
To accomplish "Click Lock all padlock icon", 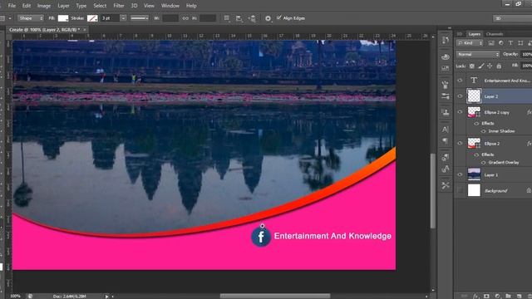I will [499, 66].
